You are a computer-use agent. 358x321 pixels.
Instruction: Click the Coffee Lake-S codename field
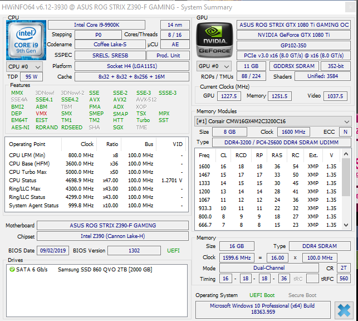click(x=110, y=45)
